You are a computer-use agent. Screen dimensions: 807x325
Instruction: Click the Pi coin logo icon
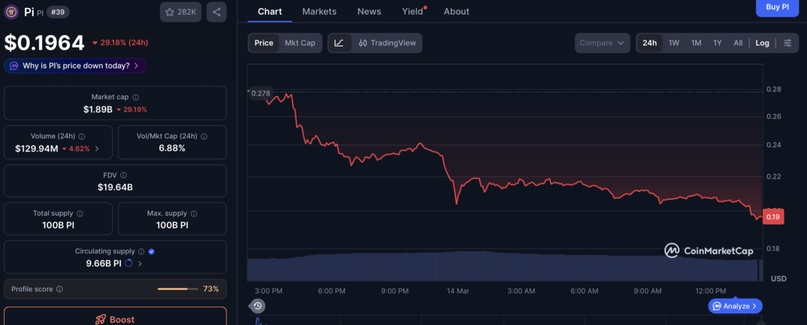click(13, 12)
